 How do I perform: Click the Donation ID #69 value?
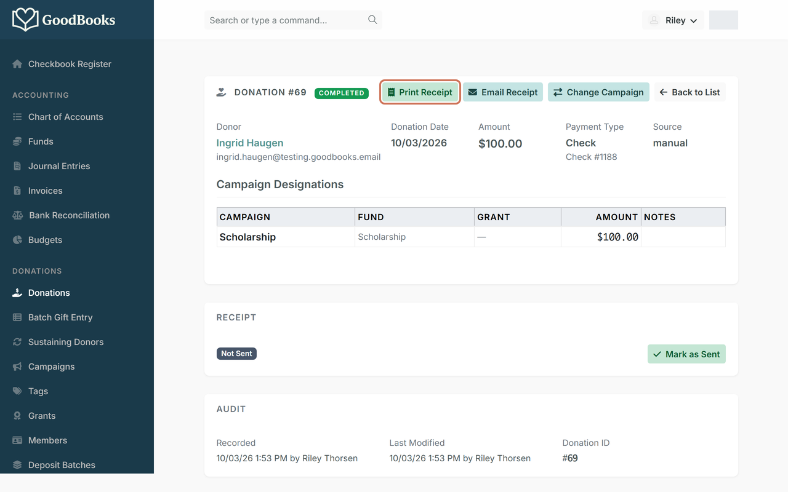(570, 458)
